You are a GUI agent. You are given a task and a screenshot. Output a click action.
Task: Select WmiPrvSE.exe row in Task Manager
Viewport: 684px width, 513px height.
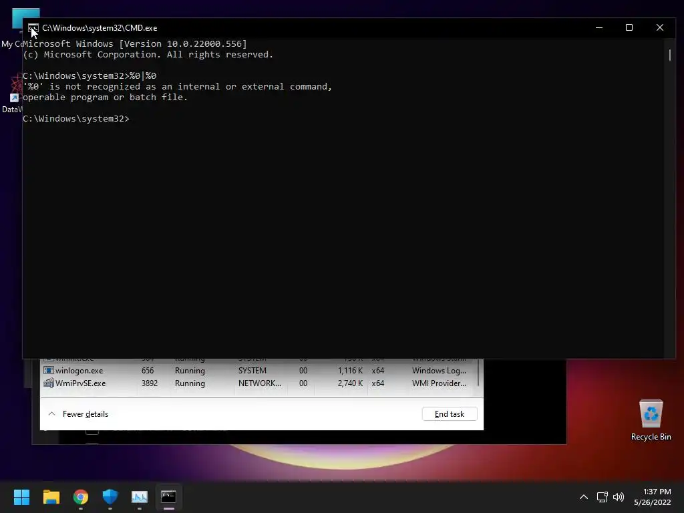[257, 383]
